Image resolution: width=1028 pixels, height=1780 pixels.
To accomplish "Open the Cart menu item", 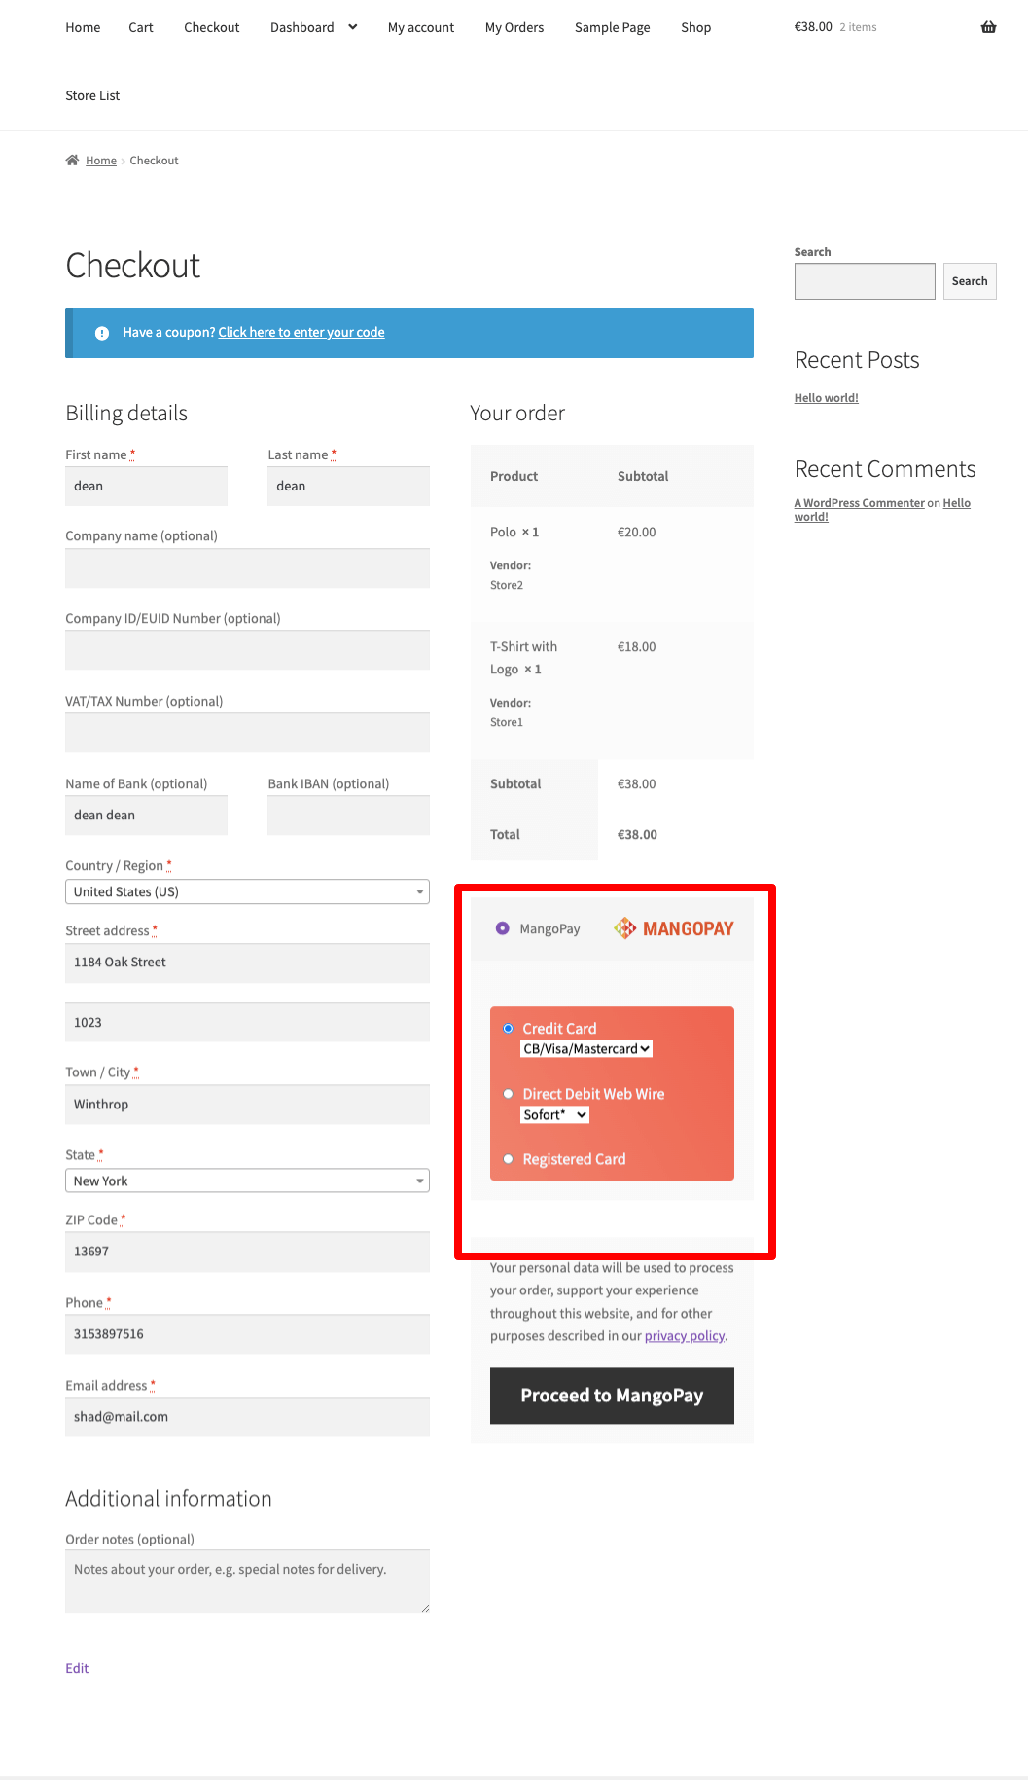I will [x=141, y=27].
